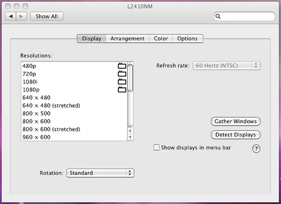The height and width of the screenshot is (204, 281).
Task: Click the Show All button
Action: 47,16
